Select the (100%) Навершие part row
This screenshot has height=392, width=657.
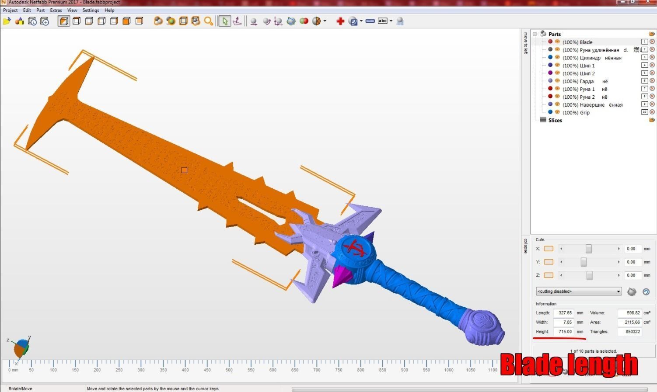coord(592,104)
